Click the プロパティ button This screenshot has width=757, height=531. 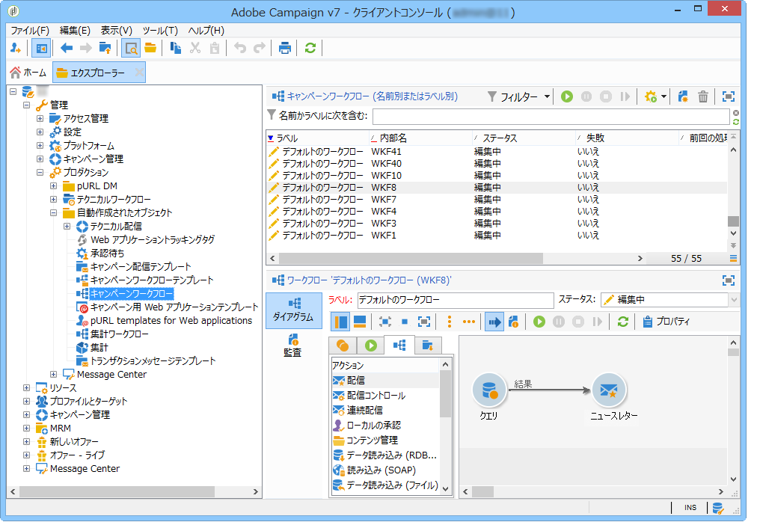click(666, 322)
